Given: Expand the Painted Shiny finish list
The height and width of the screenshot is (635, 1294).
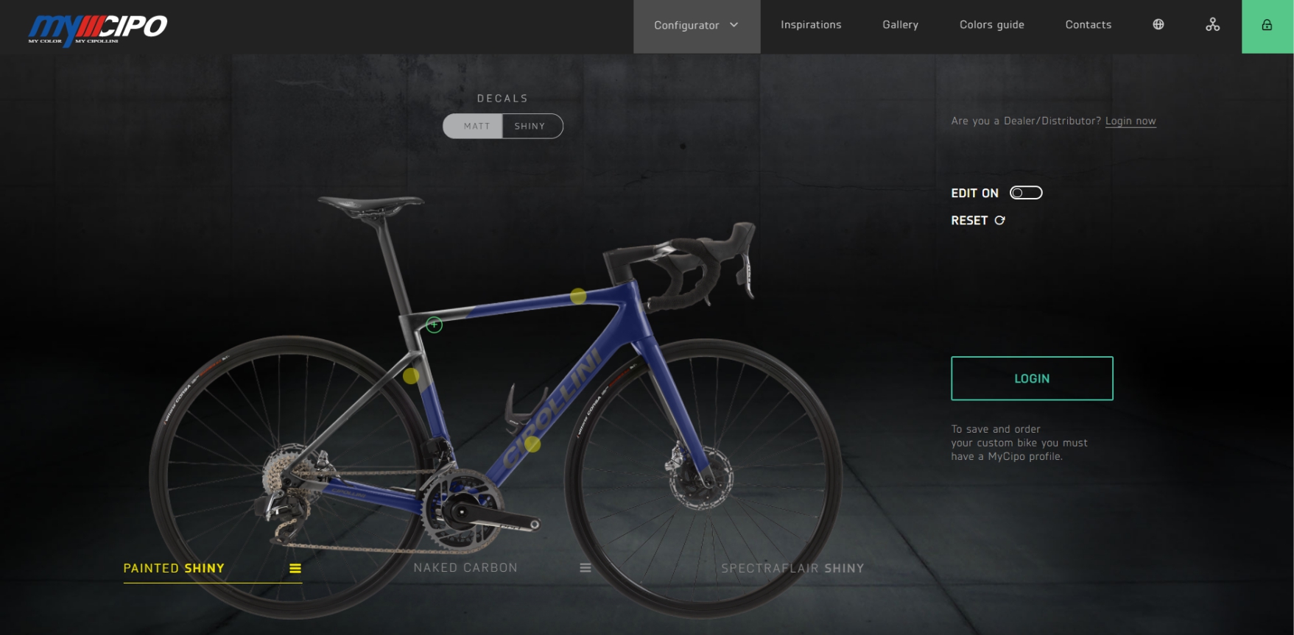Looking at the screenshot, I should coord(174,568).
